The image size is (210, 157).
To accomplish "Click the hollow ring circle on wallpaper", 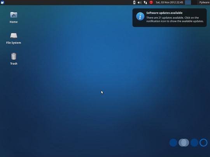I will coord(203,143).
